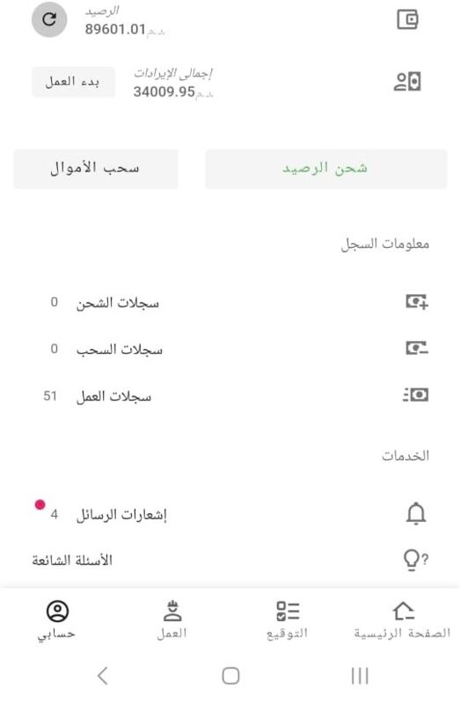Open سجلات السحب records row

coord(230,349)
